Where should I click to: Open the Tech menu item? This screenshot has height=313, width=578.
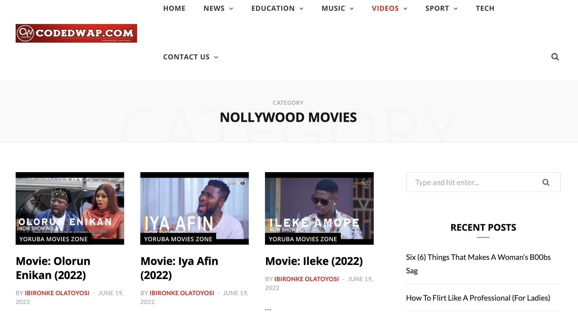(485, 8)
